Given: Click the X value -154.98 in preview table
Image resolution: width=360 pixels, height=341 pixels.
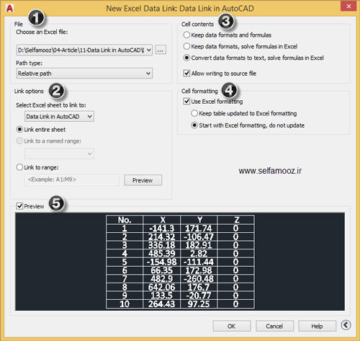Looking at the screenshot, I should (161, 262).
